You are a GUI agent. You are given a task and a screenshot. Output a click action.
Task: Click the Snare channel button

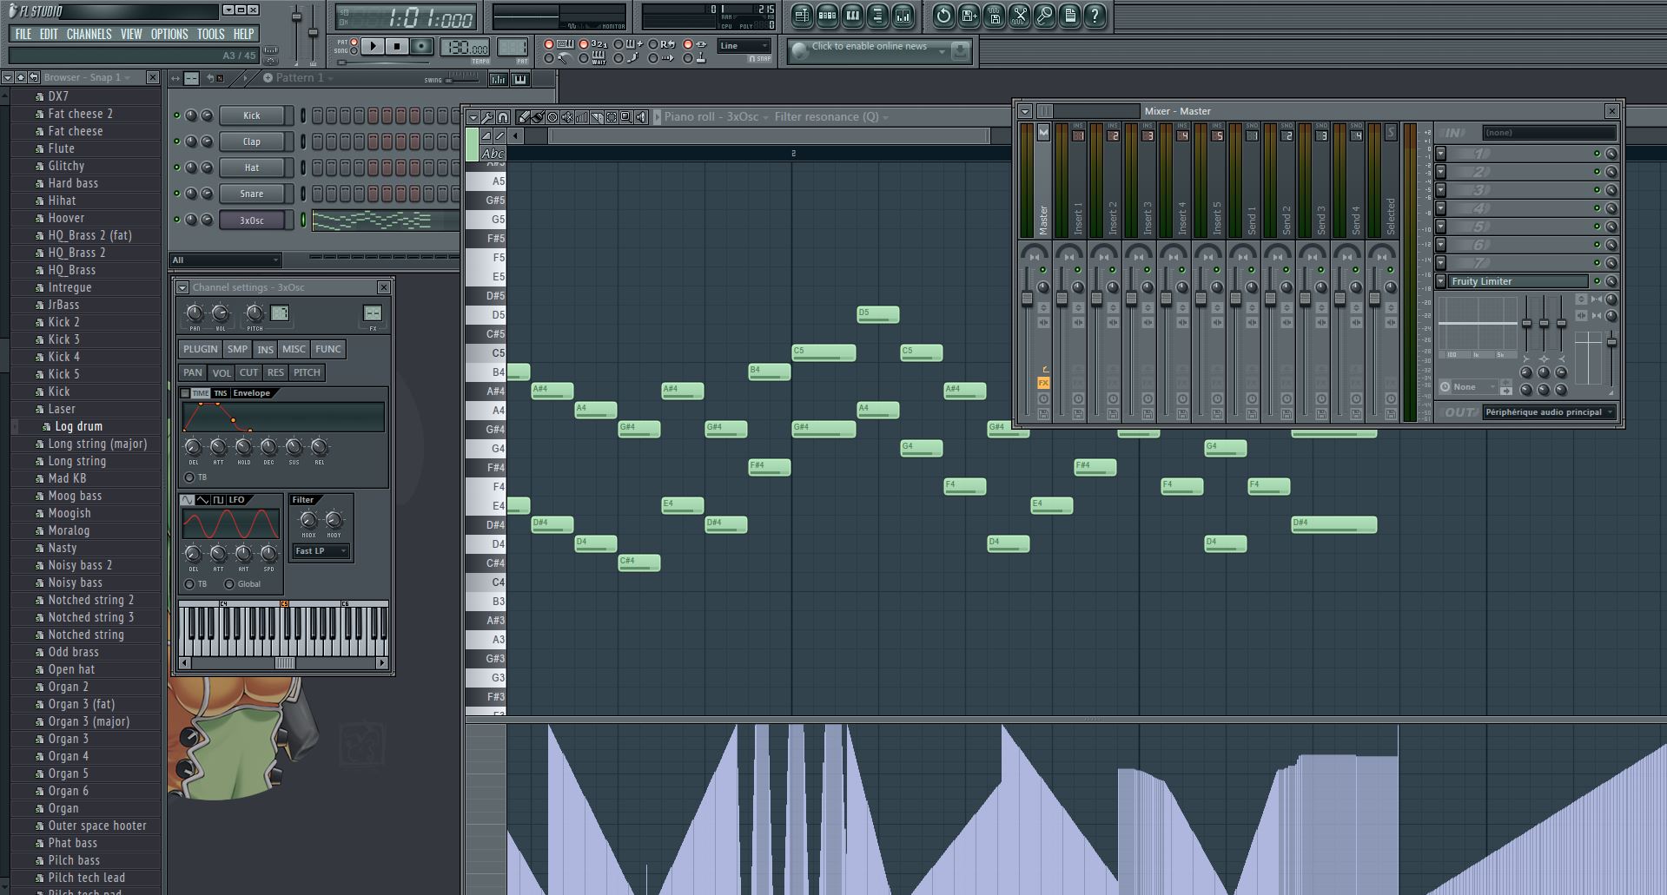pyautogui.click(x=251, y=194)
